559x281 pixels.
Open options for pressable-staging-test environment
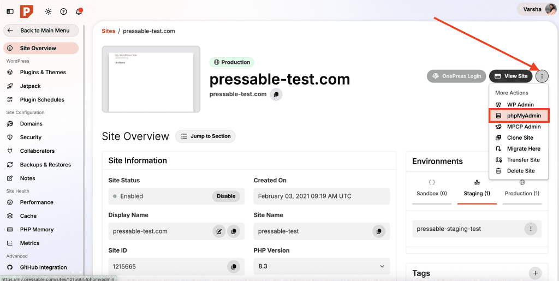(530, 229)
